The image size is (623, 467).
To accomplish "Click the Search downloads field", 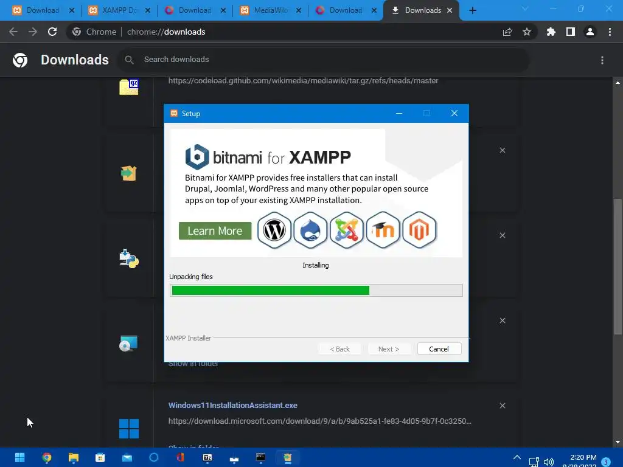I will tap(324, 60).
